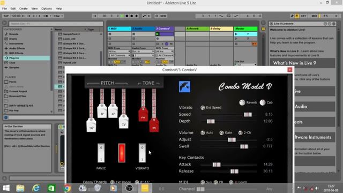Screen dimensions: 343x193
Task: Click the transport Record button
Action: pos(132,16)
